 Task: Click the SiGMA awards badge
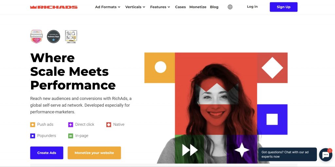(x=71, y=37)
